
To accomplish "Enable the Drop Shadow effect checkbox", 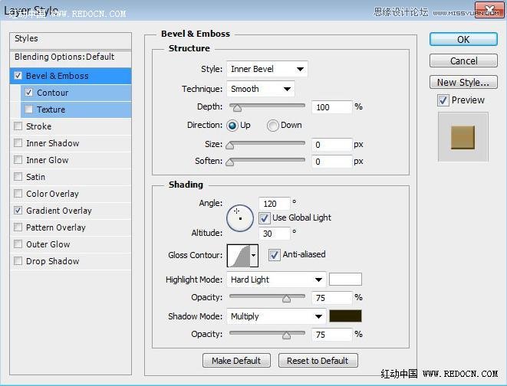I will pyautogui.click(x=18, y=261).
